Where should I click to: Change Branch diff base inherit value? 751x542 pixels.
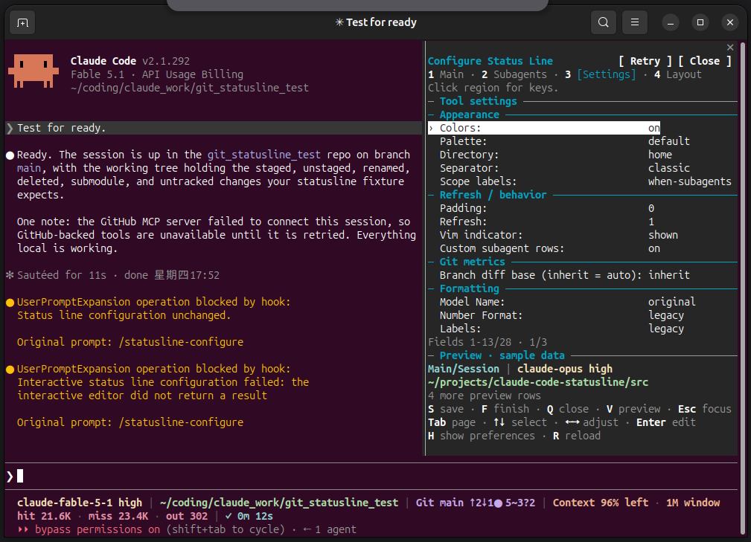pyautogui.click(x=668, y=275)
